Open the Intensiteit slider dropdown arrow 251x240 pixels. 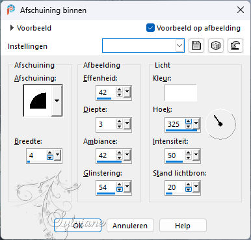pos(196,155)
